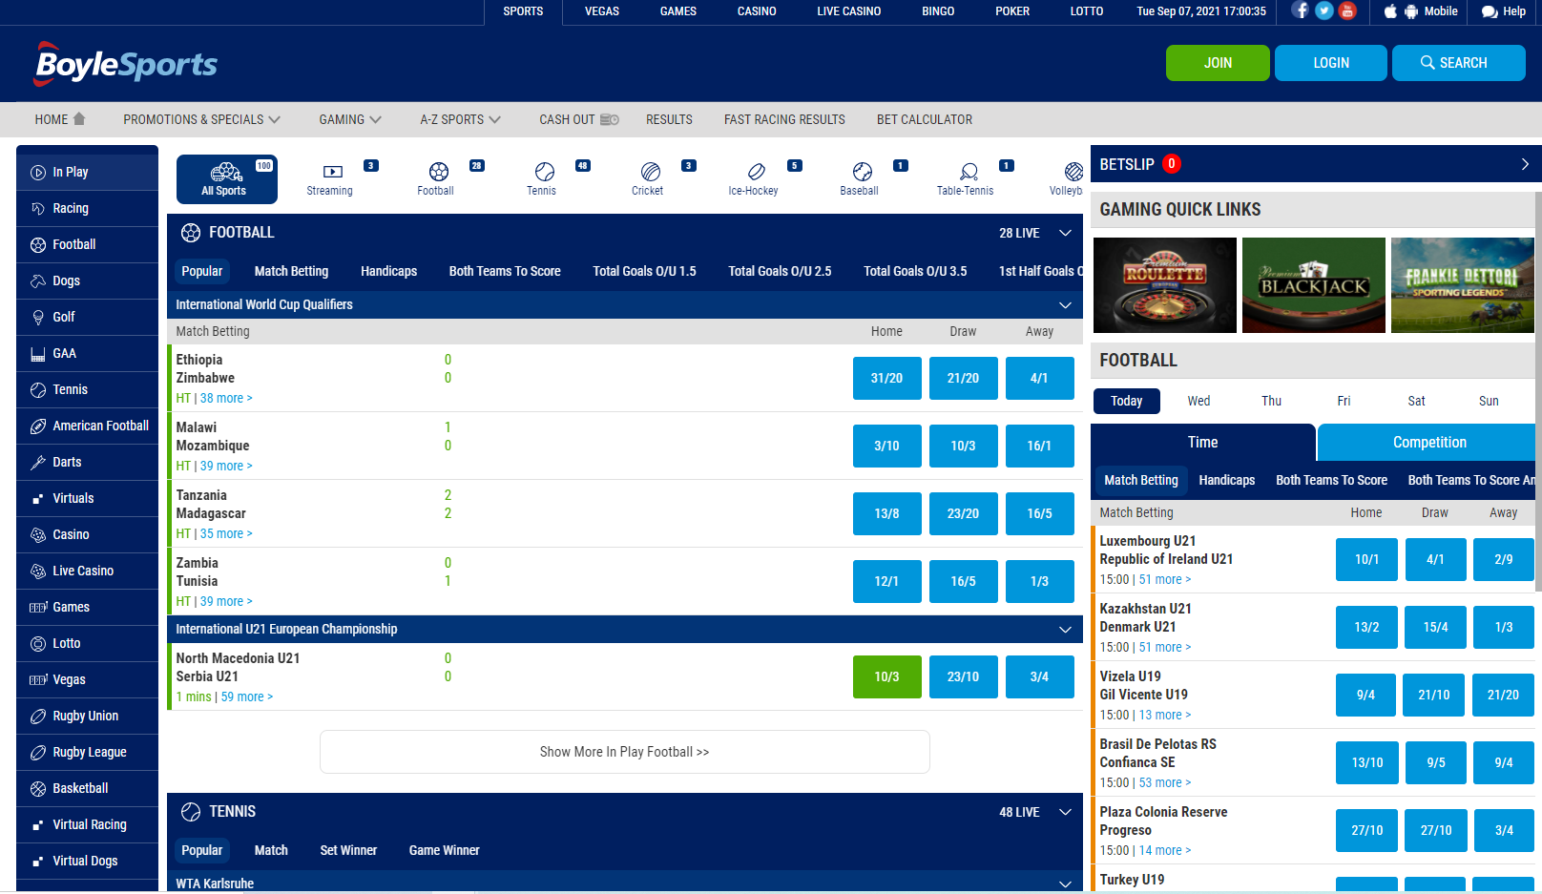This screenshot has width=1542, height=894.
Task: Open the Roulette game thumbnail
Action: click(x=1165, y=285)
